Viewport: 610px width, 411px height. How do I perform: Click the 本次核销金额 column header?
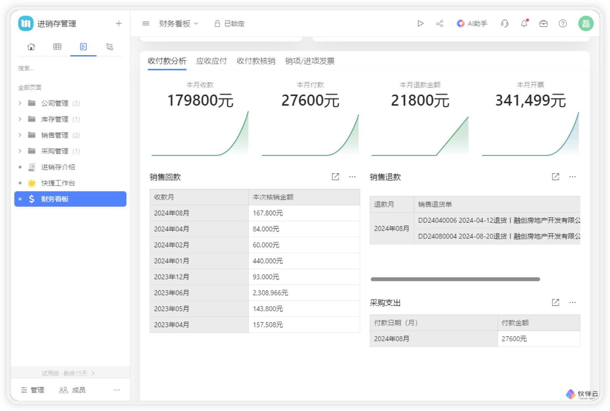click(x=304, y=197)
